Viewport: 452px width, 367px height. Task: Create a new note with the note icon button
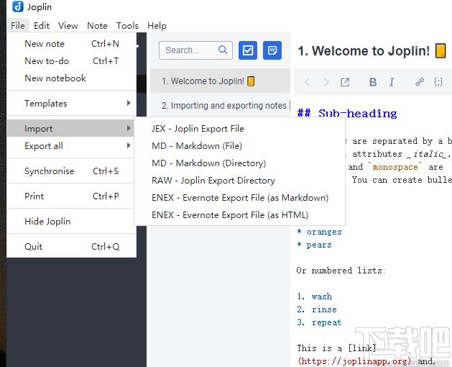(x=272, y=50)
